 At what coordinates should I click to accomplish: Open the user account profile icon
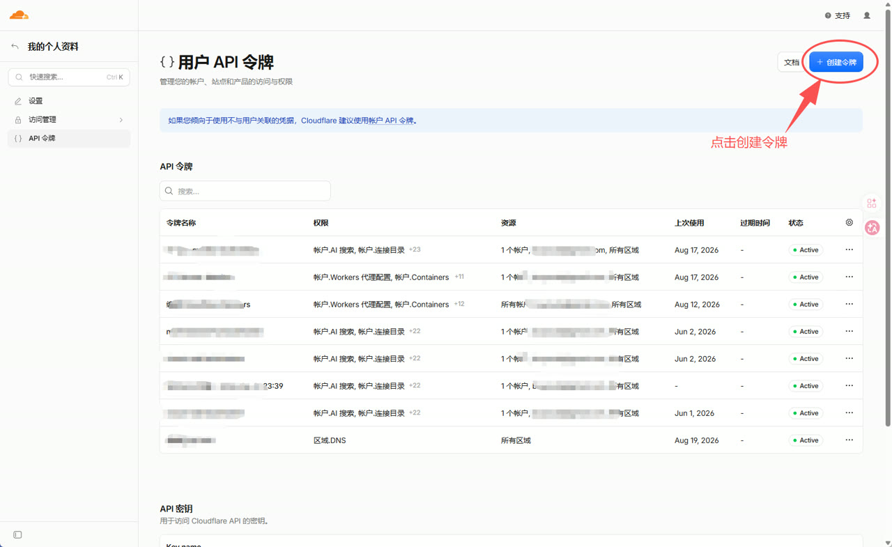coord(867,15)
